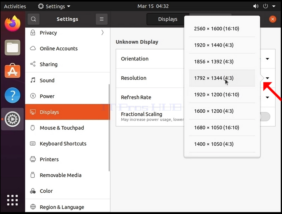Open the Settings search icon
Image resolution: width=282 pixels, height=214 pixels.
coord(34,19)
